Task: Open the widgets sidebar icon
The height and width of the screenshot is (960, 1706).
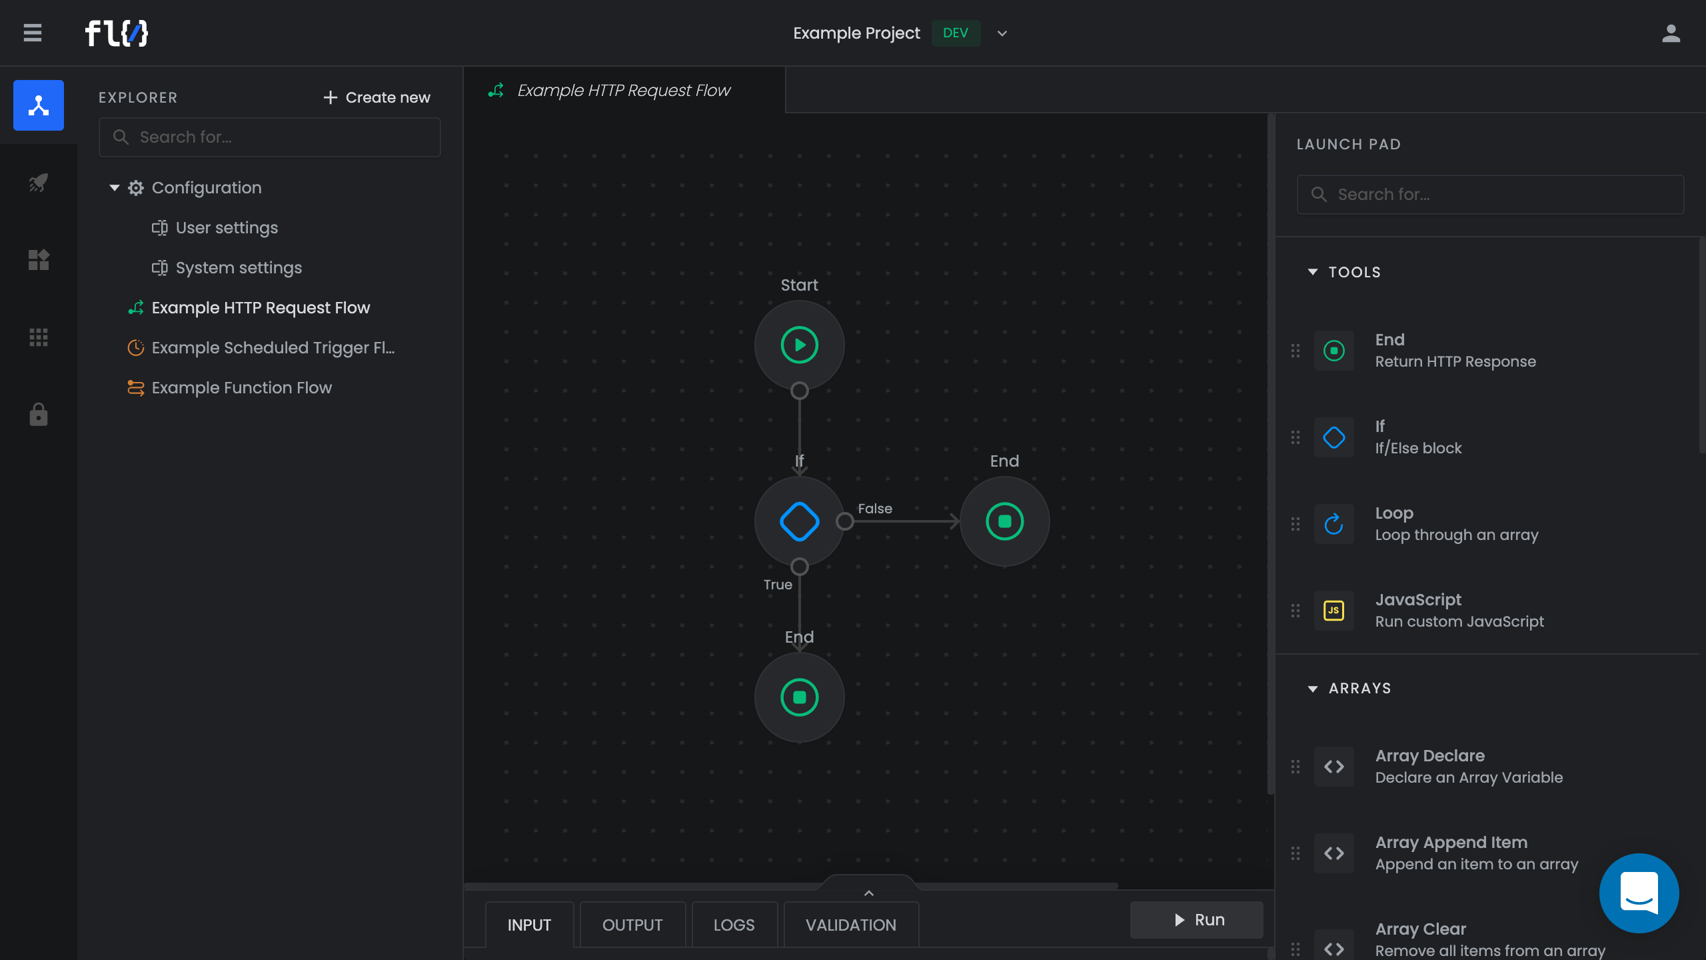Action: [39, 260]
